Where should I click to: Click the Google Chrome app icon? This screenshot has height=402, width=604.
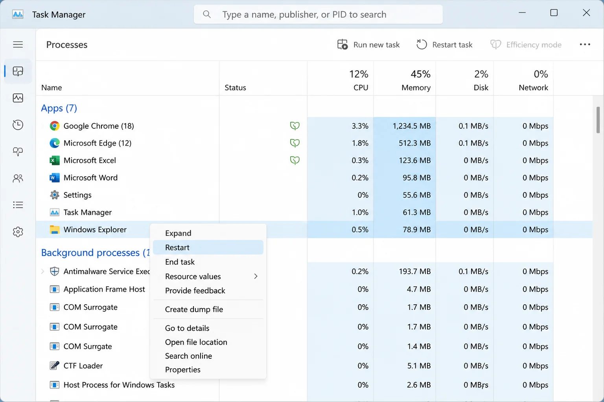tap(55, 126)
